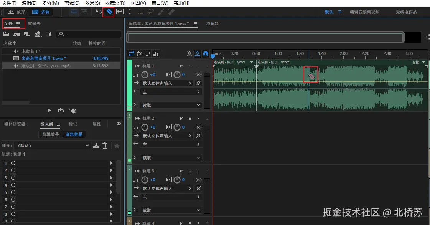Delete effects preset trash icon
The height and width of the screenshot is (225, 430).
click(105, 146)
